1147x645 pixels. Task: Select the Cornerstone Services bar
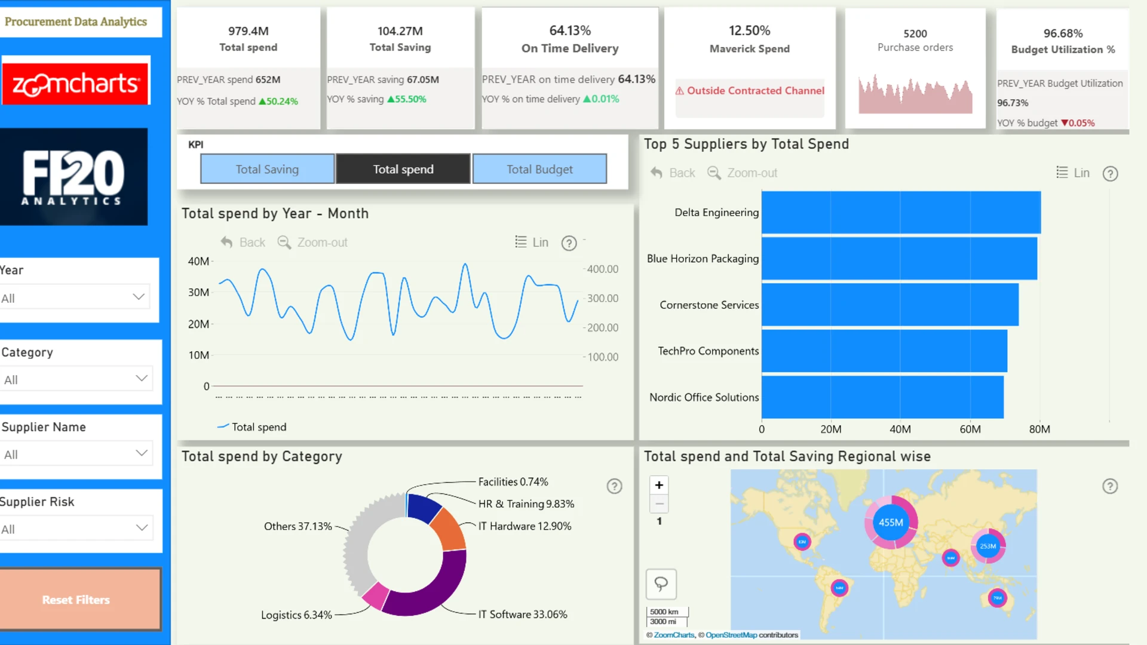click(890, 305)
